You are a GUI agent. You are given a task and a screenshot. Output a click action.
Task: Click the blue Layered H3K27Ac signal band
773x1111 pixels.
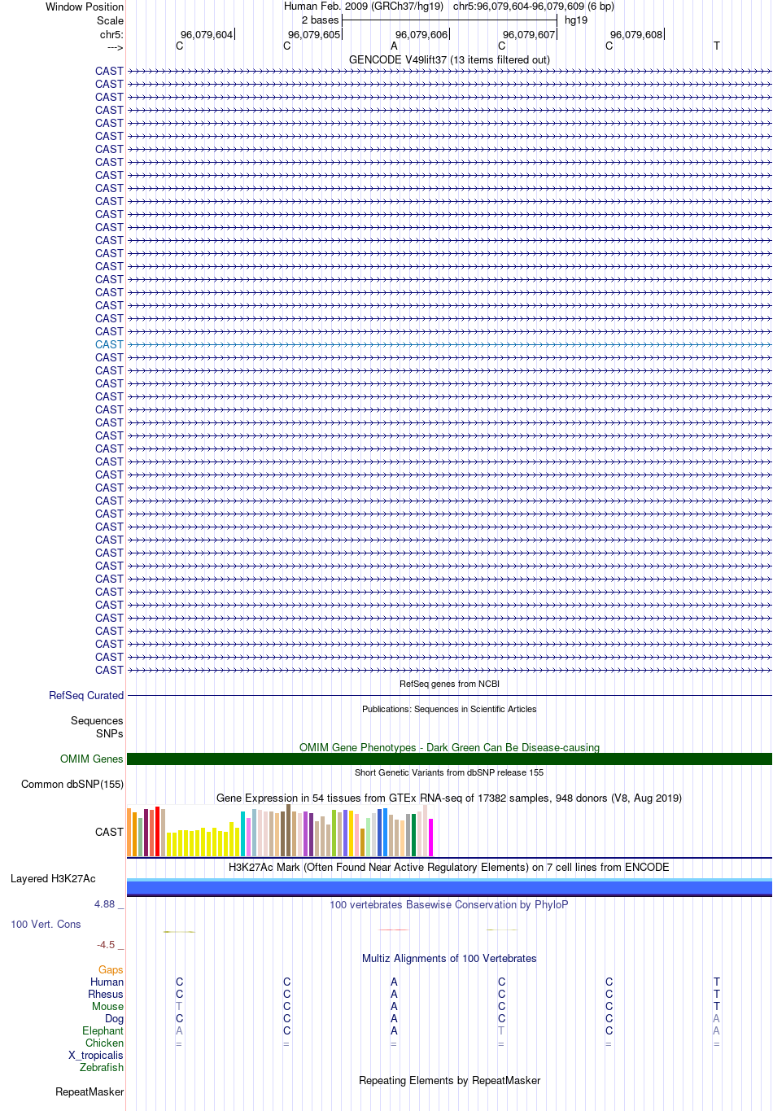coord(449,887)
